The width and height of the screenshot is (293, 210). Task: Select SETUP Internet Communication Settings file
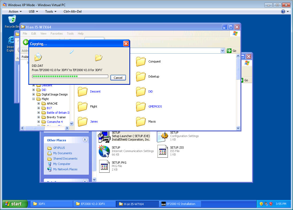(x=126, y=151)
